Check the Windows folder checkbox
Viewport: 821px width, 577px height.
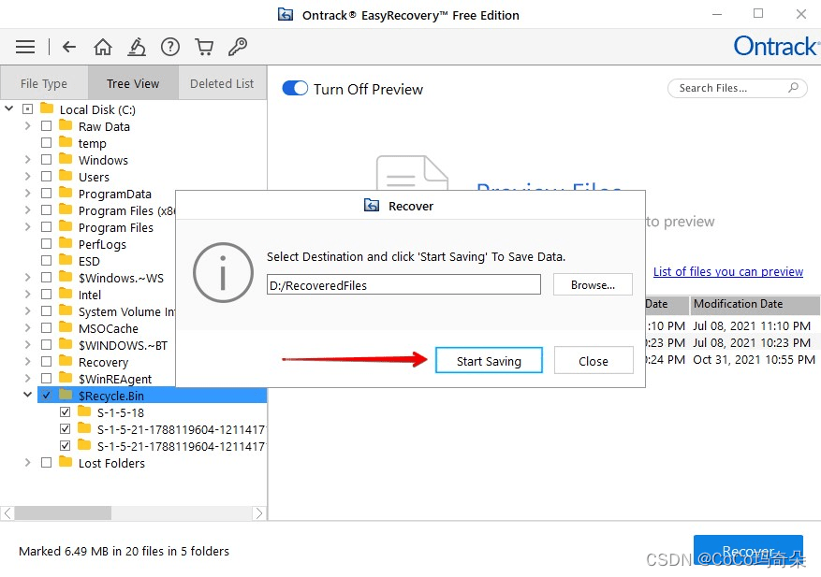(47, 161)
